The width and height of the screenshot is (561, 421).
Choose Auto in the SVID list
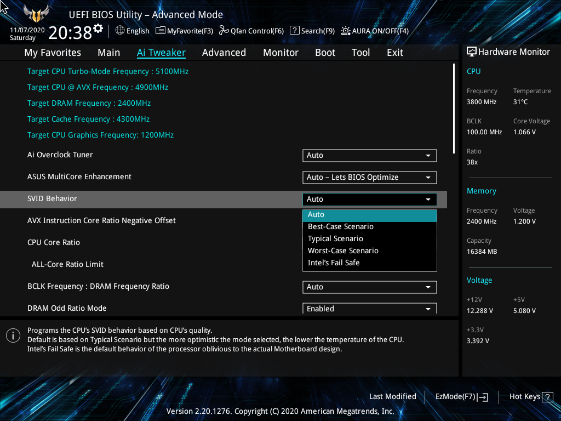(370, 214)
